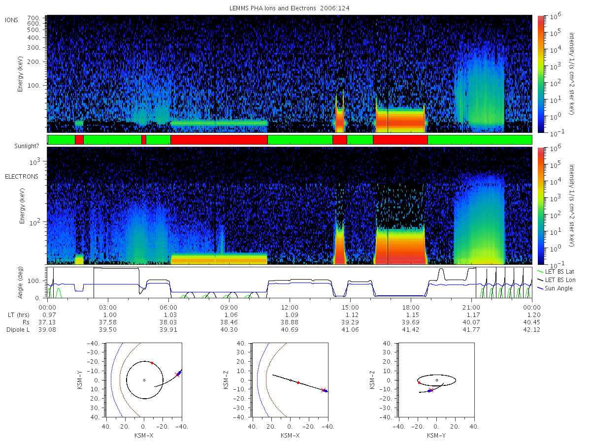Click the red dot on the KSM-X/KSM-Y orbit circle

tap(152, 363)
